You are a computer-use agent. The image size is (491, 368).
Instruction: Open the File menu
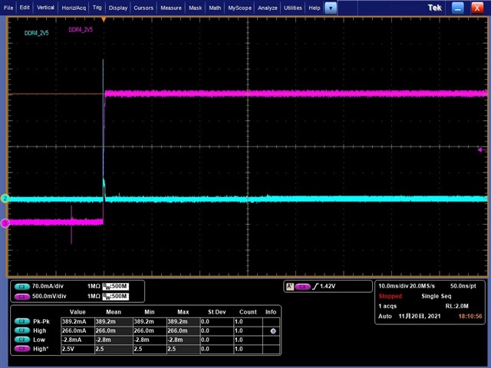click(x=8, y=8)
